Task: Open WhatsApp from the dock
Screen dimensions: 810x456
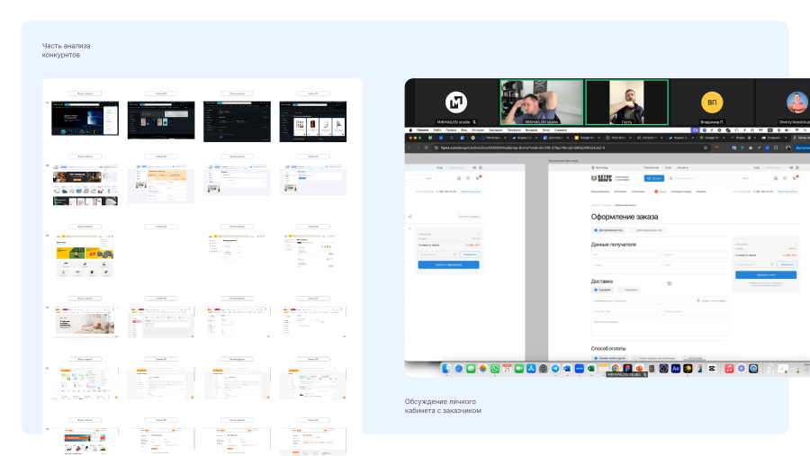Action: 494,369
